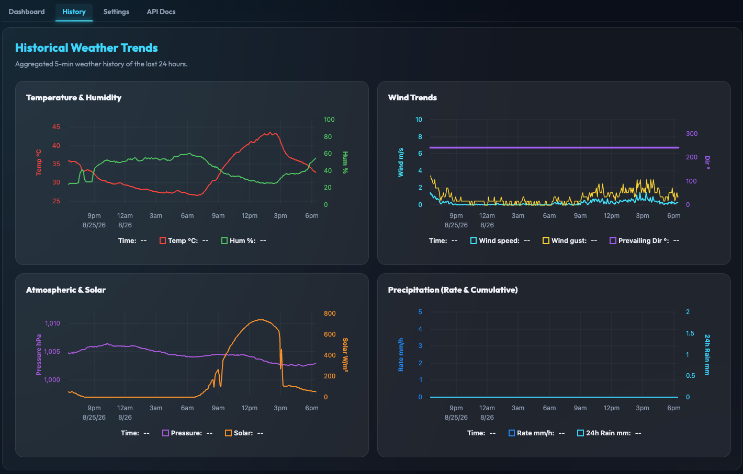This screenshot has height=474, width=743.
Task: Click the Rate mm/h axis label
Action: [x=401, y=355]
